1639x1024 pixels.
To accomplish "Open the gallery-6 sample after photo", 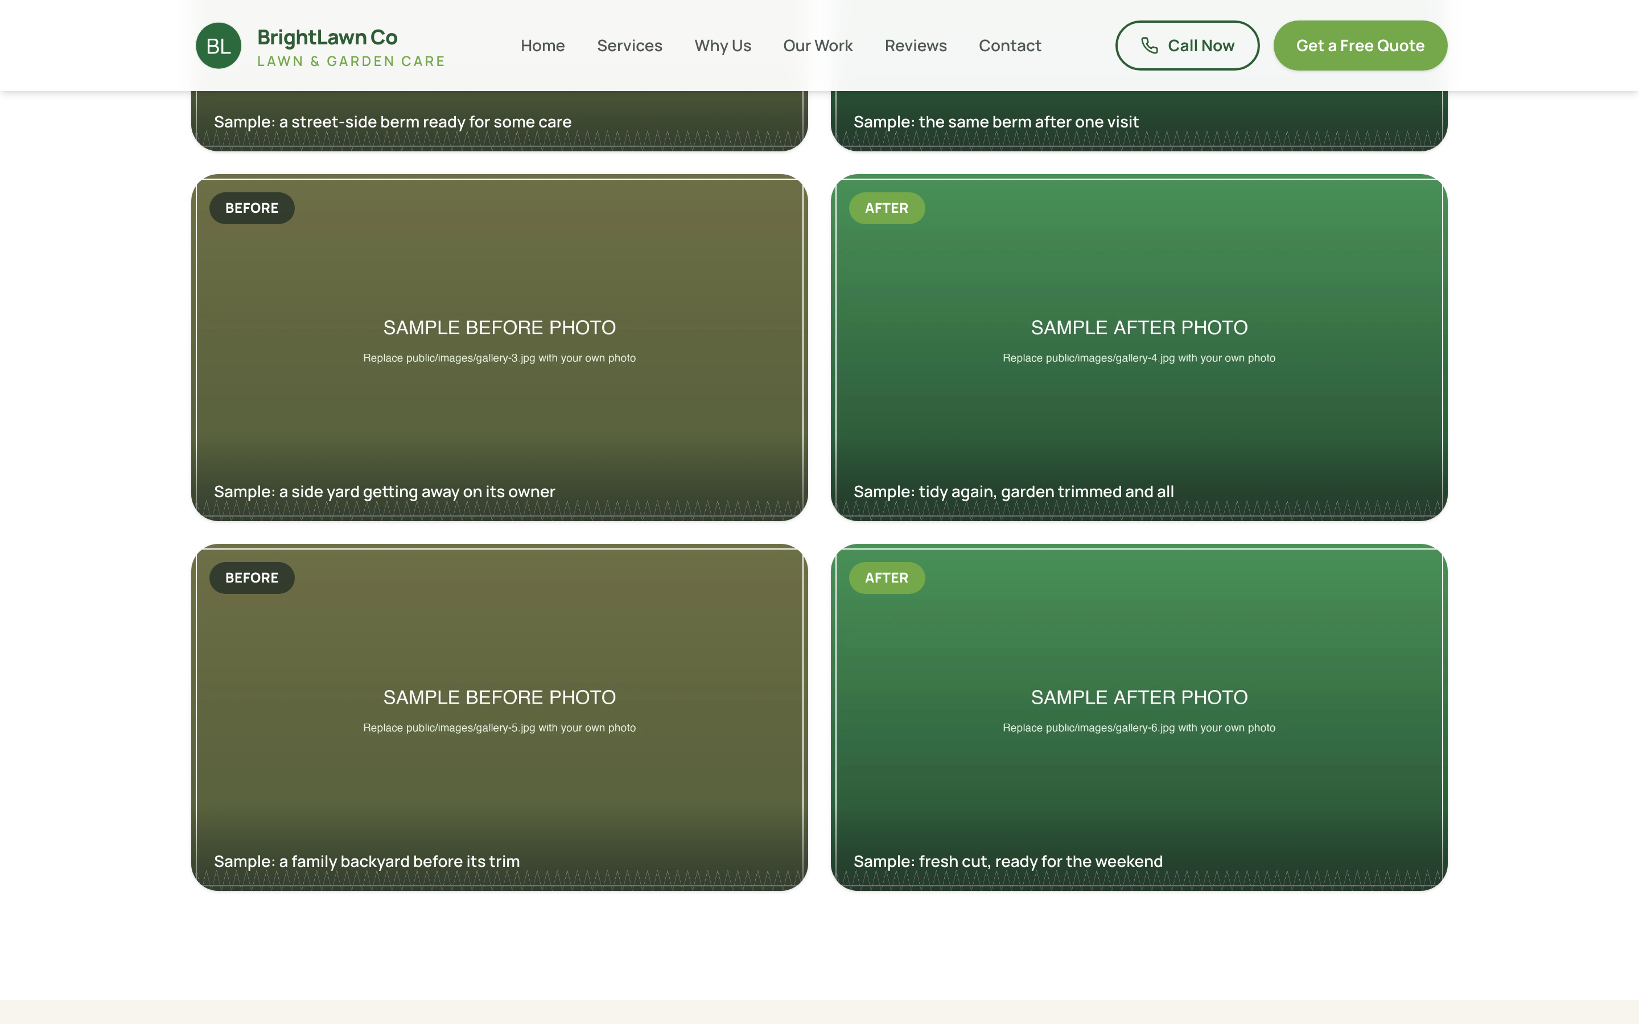I will (1139, 717).
